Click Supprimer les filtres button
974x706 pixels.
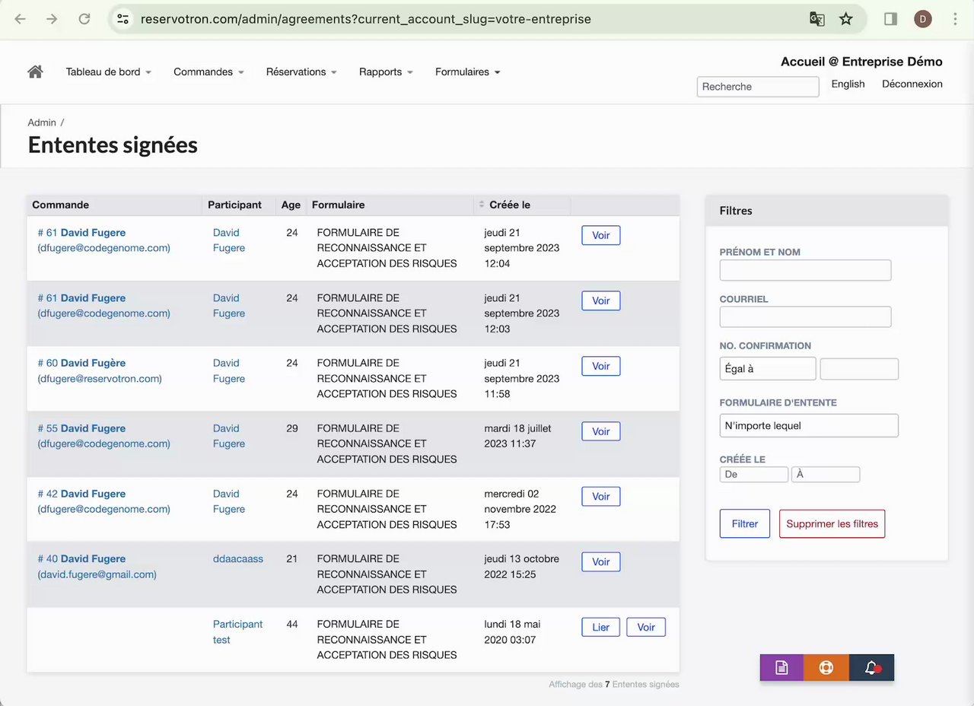[832, 523]
